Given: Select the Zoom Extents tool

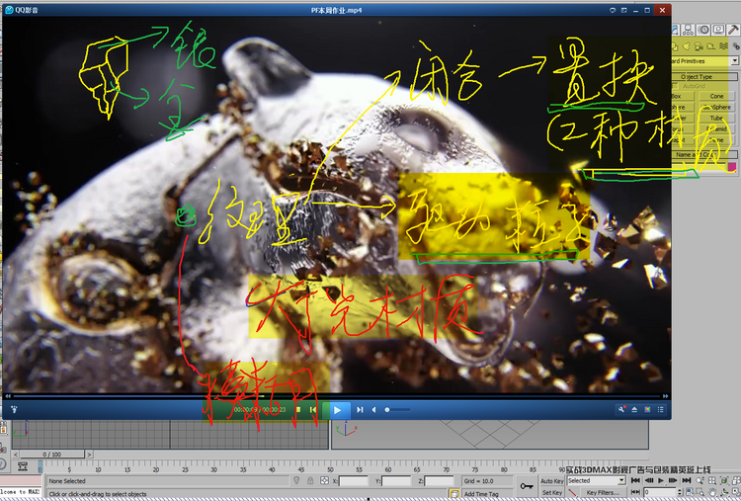Looking at the screenshot, I should (x=724, y=480).
